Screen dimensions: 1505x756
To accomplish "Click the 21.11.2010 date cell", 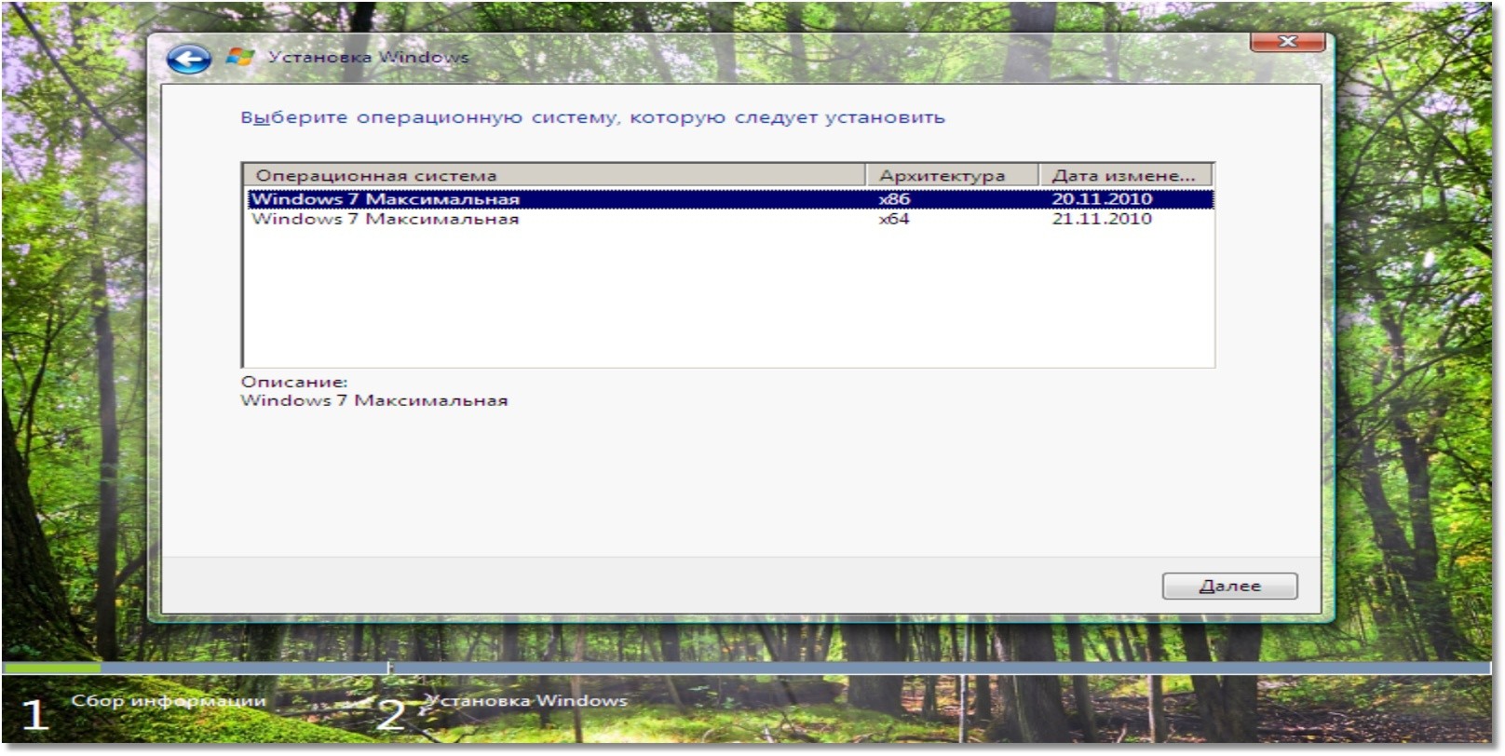I will coord(1102,220).
